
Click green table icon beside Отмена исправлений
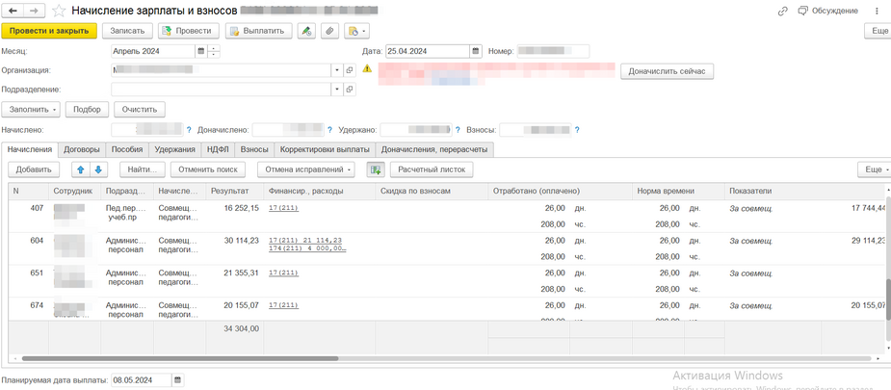(x=376, y=169)
